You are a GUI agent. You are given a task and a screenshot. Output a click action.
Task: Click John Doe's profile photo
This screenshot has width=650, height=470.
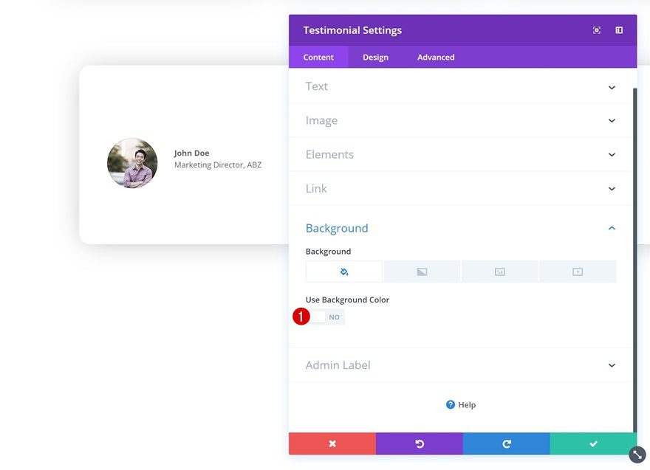[x=132, y=162]
